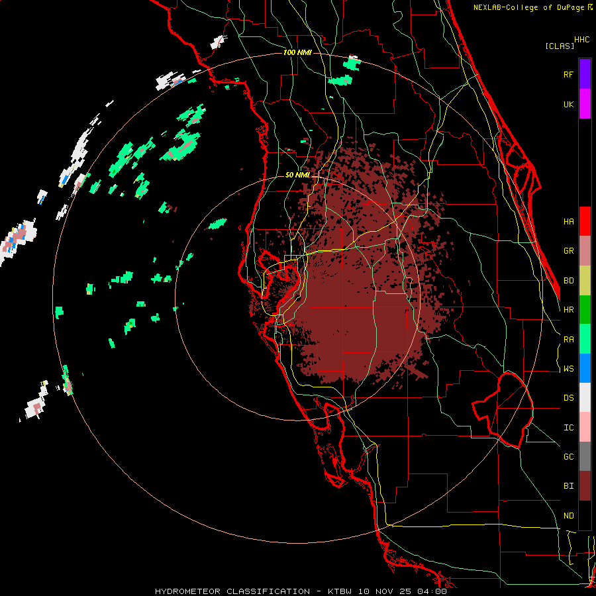
Task: Click the HA red legend swatch
Action: pos(585,221)
